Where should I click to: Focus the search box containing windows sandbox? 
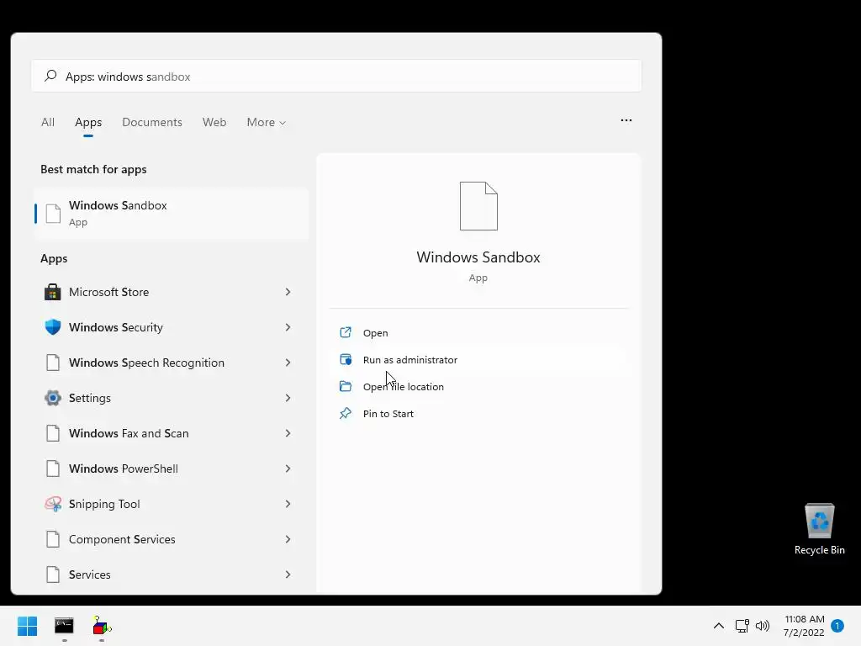coord(336,76)
